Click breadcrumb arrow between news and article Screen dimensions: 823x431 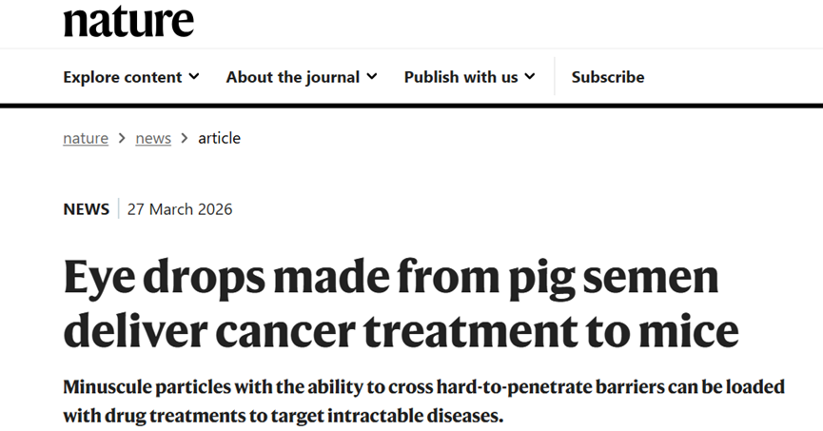[185, 138]
